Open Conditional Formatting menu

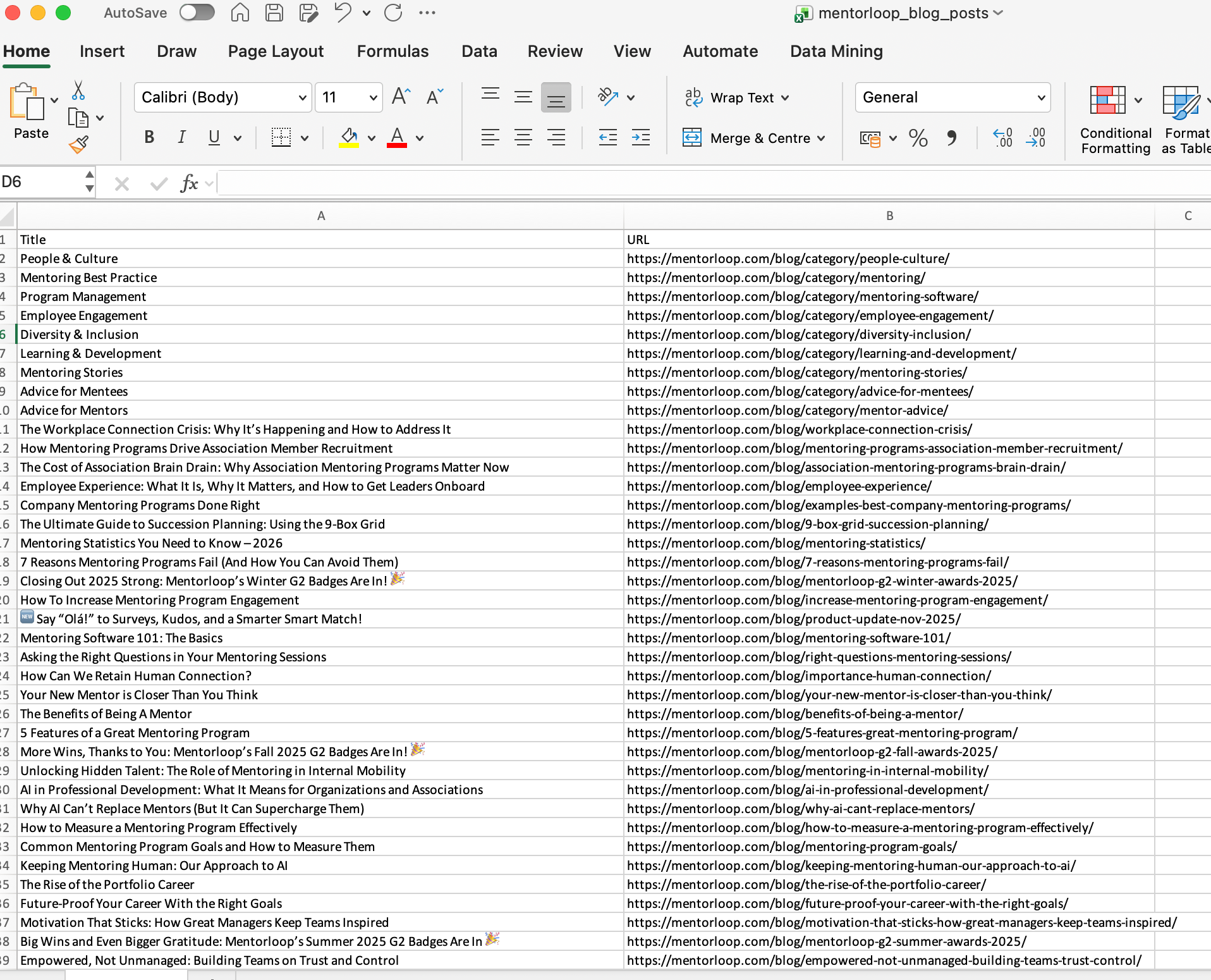1116,120
